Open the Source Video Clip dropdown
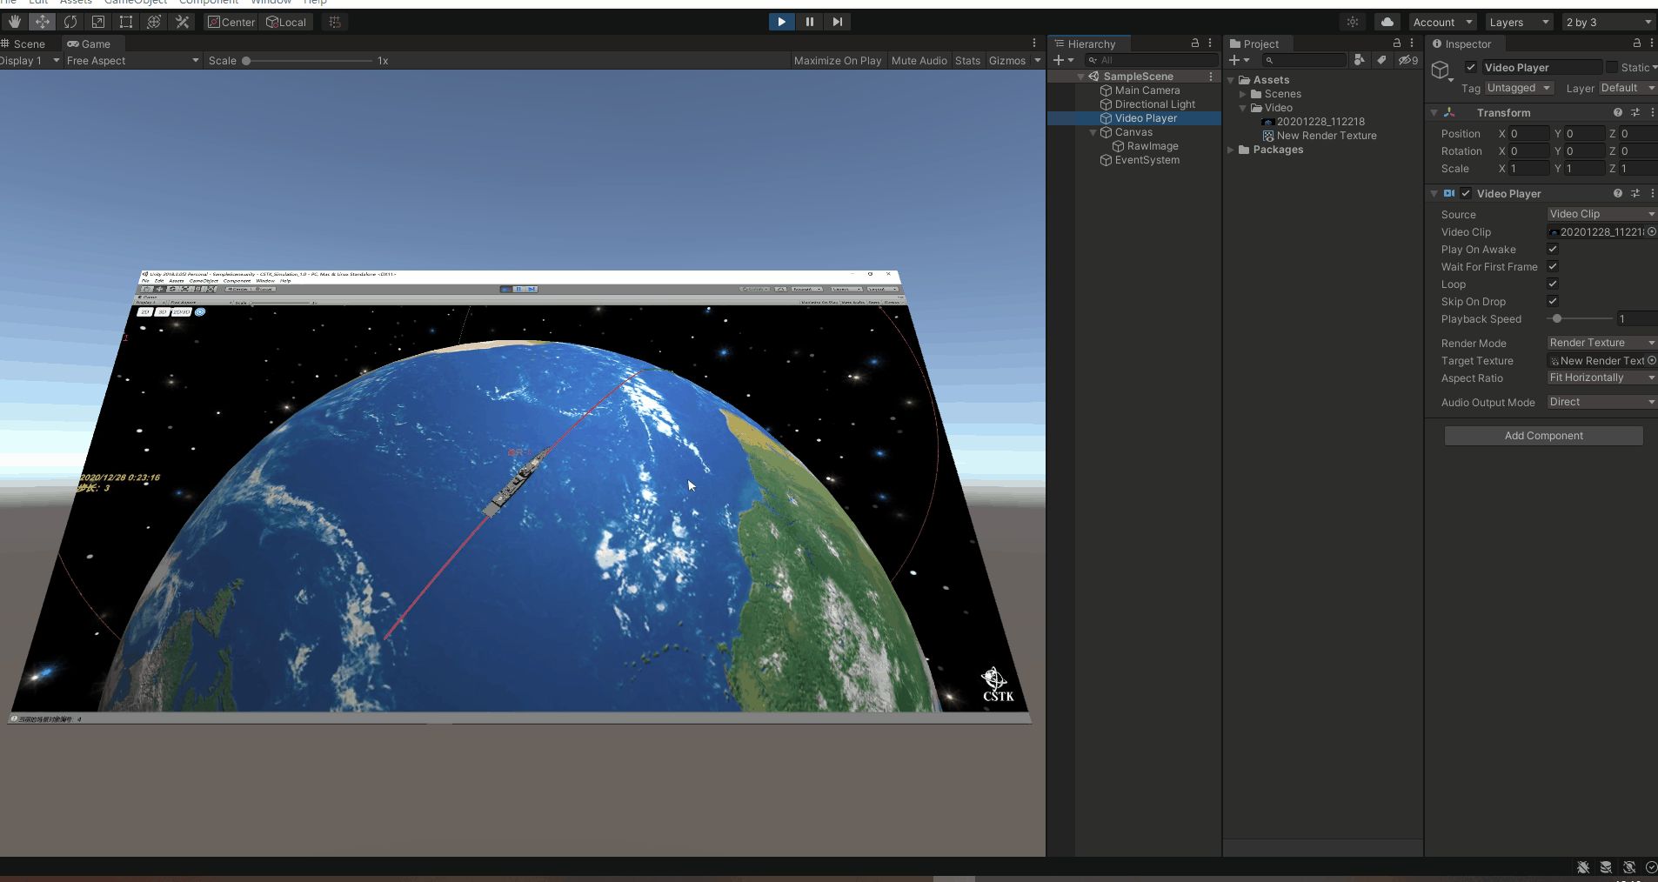Viewport: 1658px width, 882px height. tap(1601, 214)
